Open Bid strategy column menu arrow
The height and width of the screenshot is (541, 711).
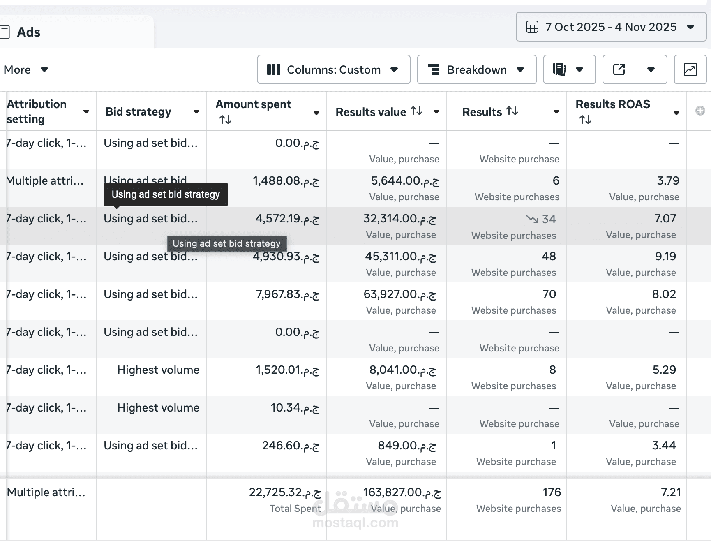click(x=196, y=112)
